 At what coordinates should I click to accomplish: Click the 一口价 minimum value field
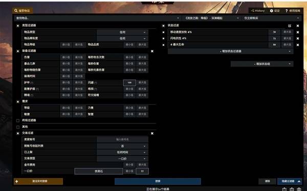pyautogui.click(x=129, y=171)
